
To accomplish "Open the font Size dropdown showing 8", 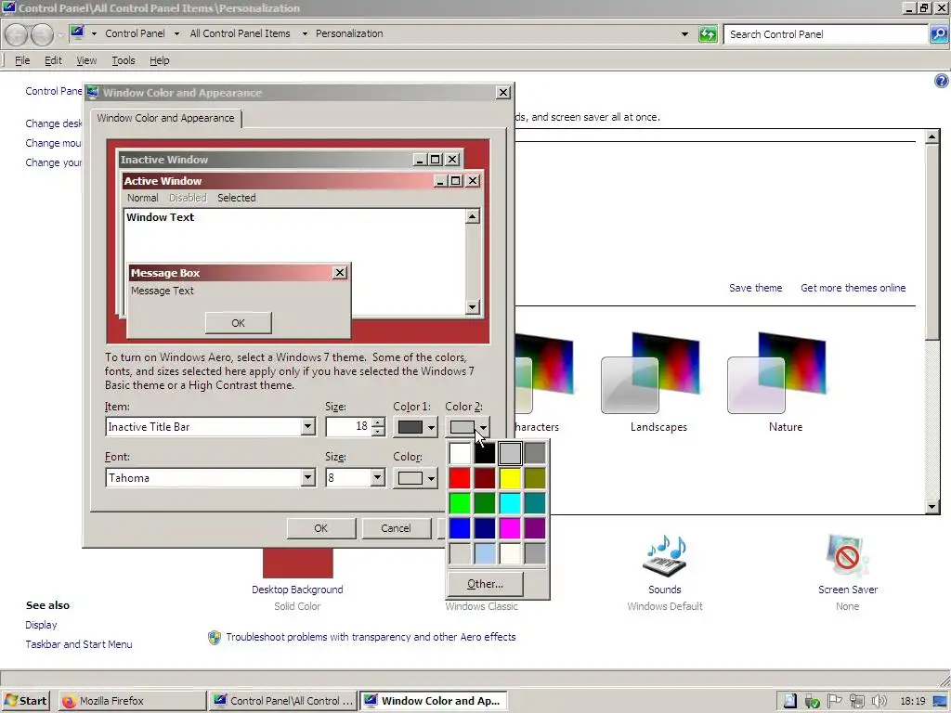I will 377,478.
